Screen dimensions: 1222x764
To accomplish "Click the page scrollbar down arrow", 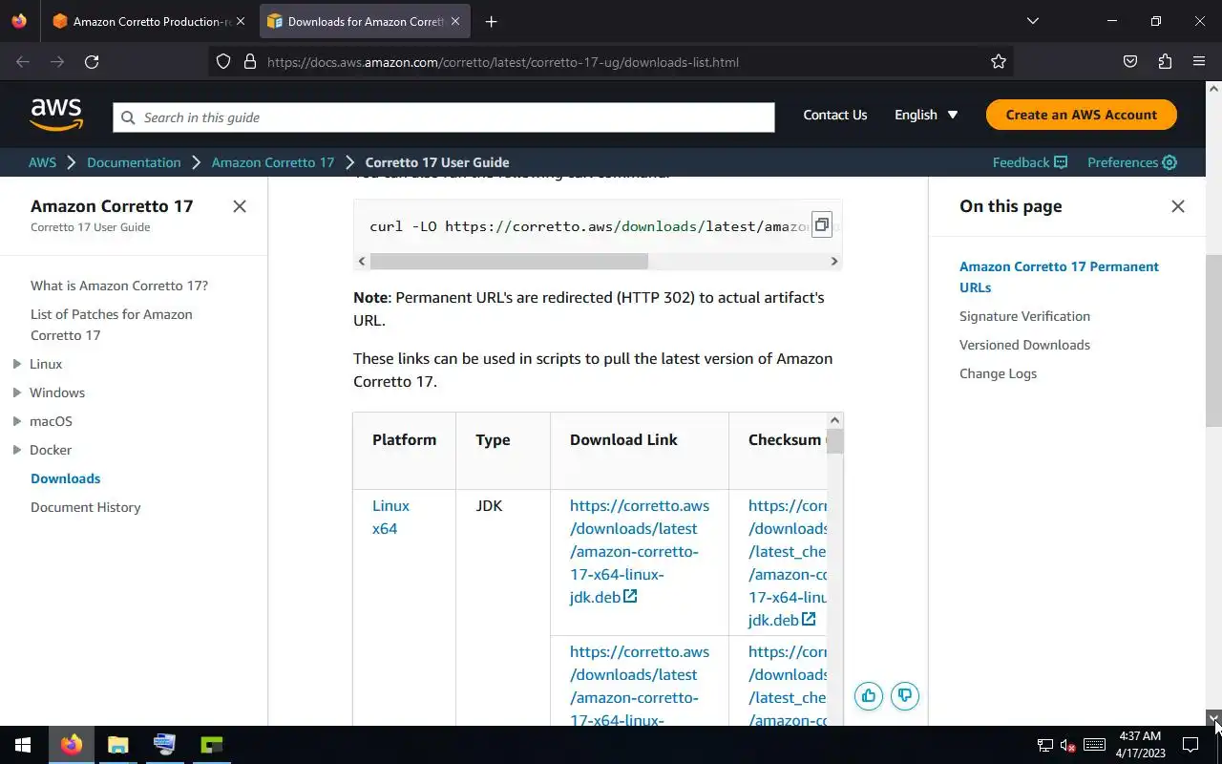I will pos(1213,717).
